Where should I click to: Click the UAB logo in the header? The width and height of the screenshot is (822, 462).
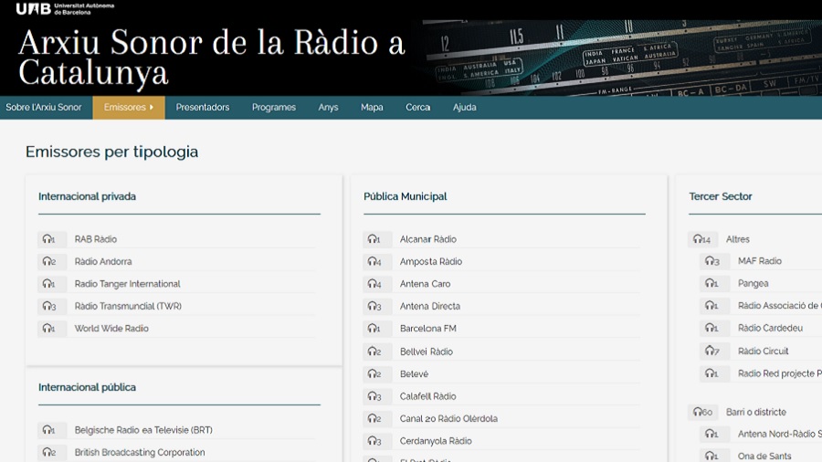click(x=65, y=8)
